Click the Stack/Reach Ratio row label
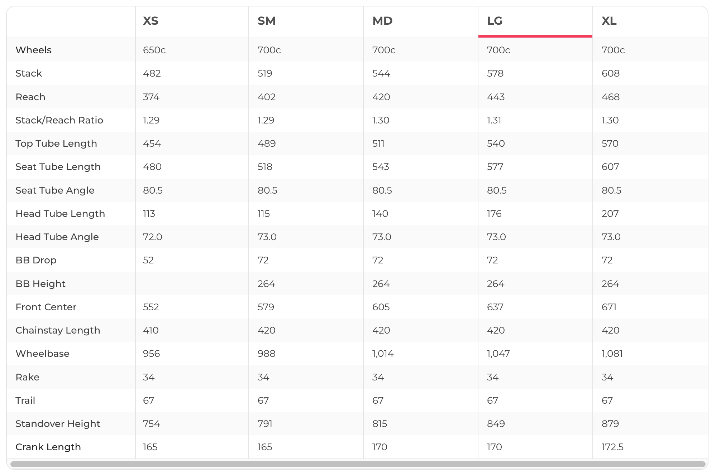716x476 pixels. (59, 120)
